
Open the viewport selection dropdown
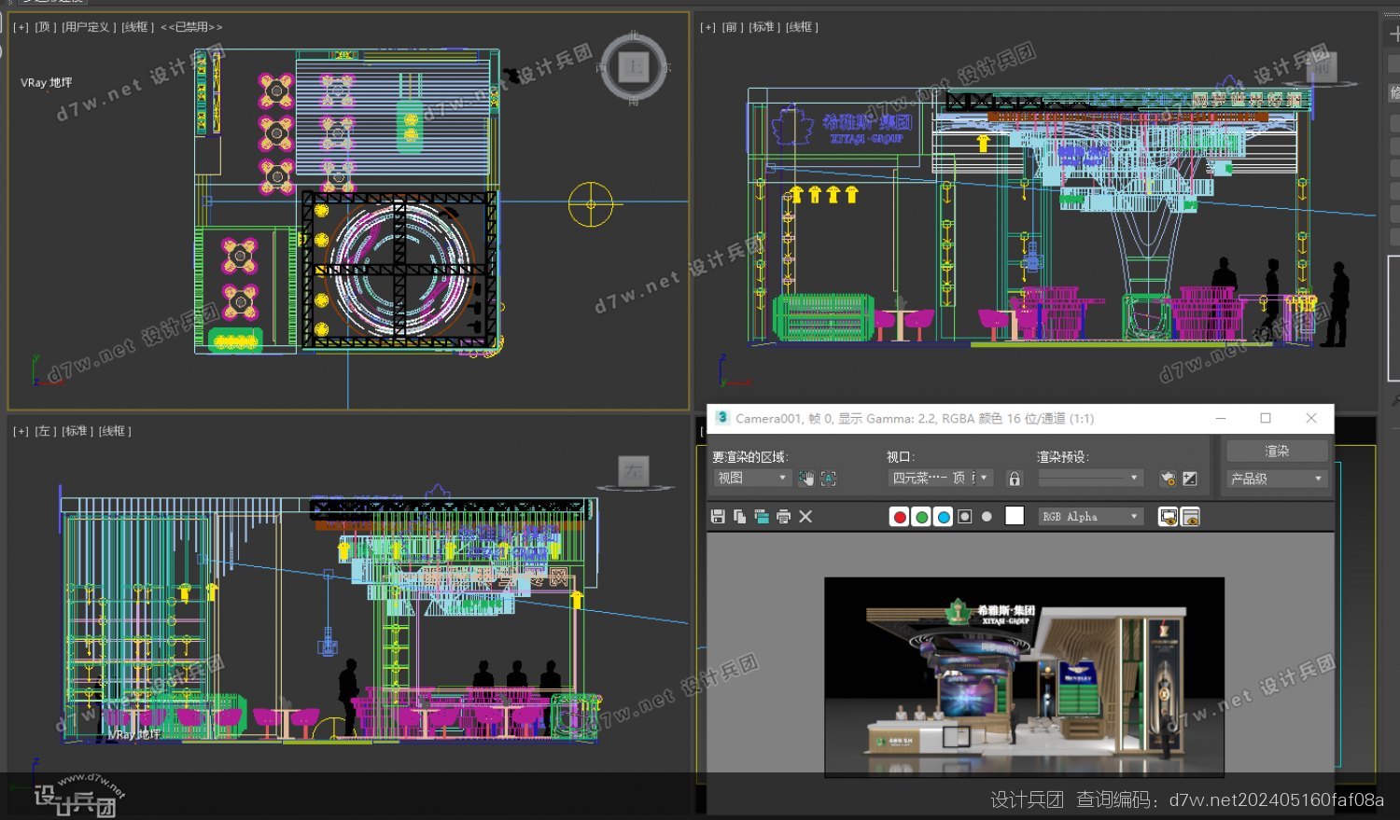(x=939, y=479)
